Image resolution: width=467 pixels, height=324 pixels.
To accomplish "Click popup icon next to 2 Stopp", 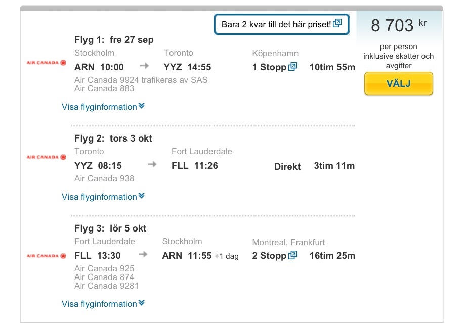I will tap(292, 255).
